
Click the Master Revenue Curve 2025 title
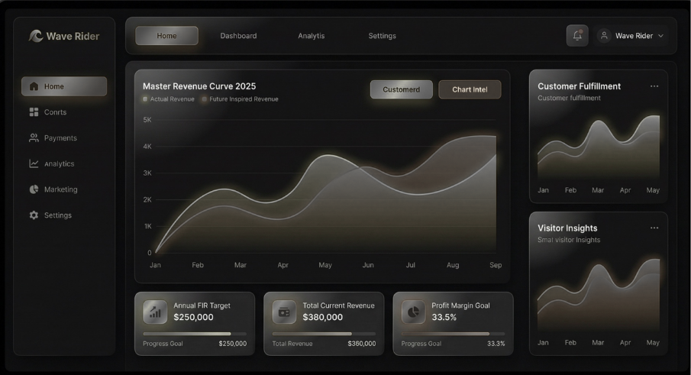pyautogui.click(x=199, y=86)
